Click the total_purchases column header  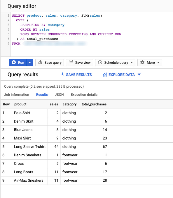[x=94, y=104]
